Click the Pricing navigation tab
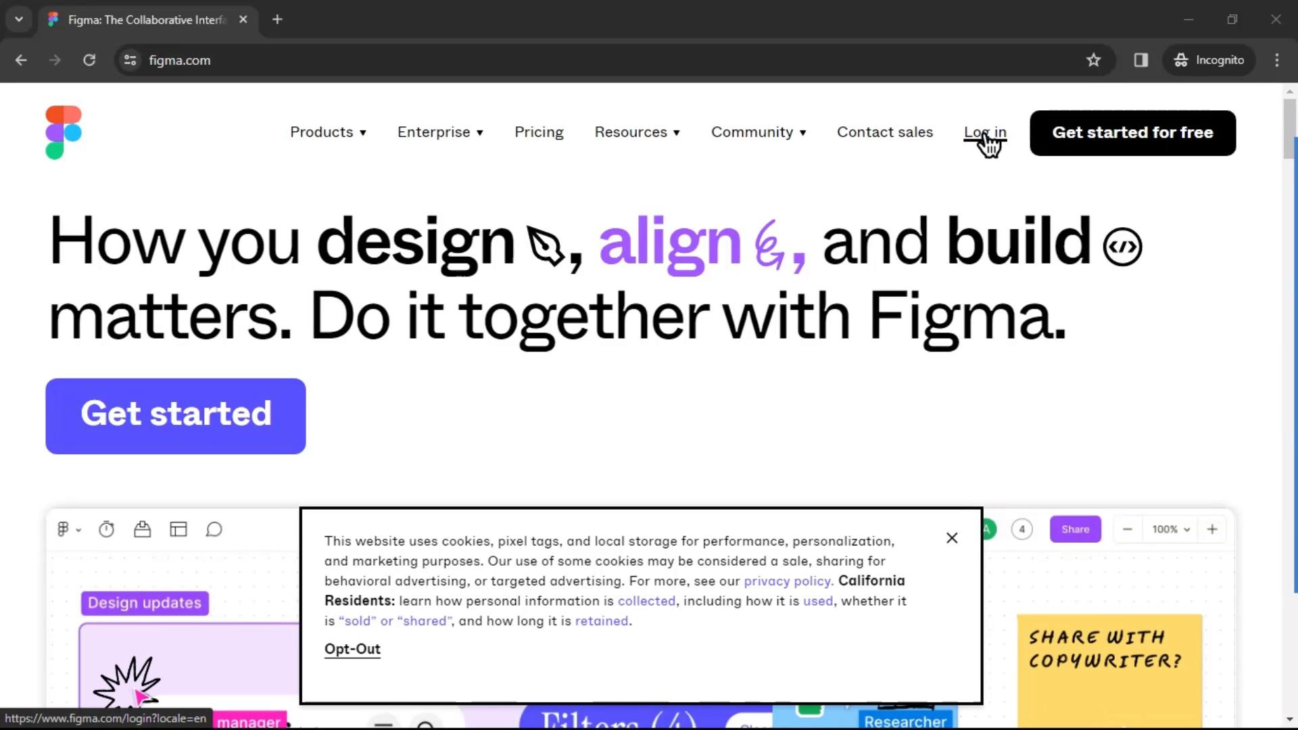Image resolution: width=1298 pixels, height=730 pixels. (538, 132)
